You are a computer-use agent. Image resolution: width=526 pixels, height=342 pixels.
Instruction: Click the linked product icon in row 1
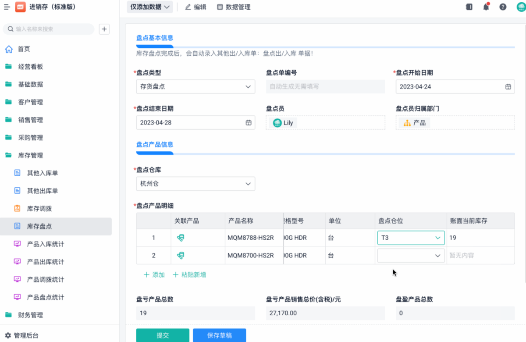(180, 238)
